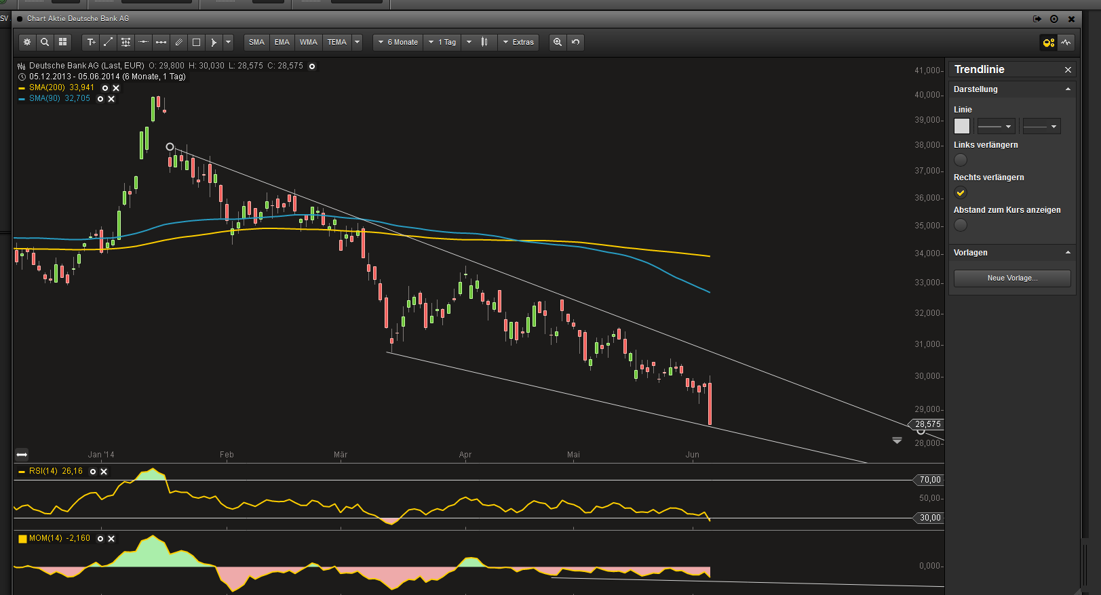Remove the MOM(14) indicator
This screenshot has height=595, width=1101.
(111, 539)
